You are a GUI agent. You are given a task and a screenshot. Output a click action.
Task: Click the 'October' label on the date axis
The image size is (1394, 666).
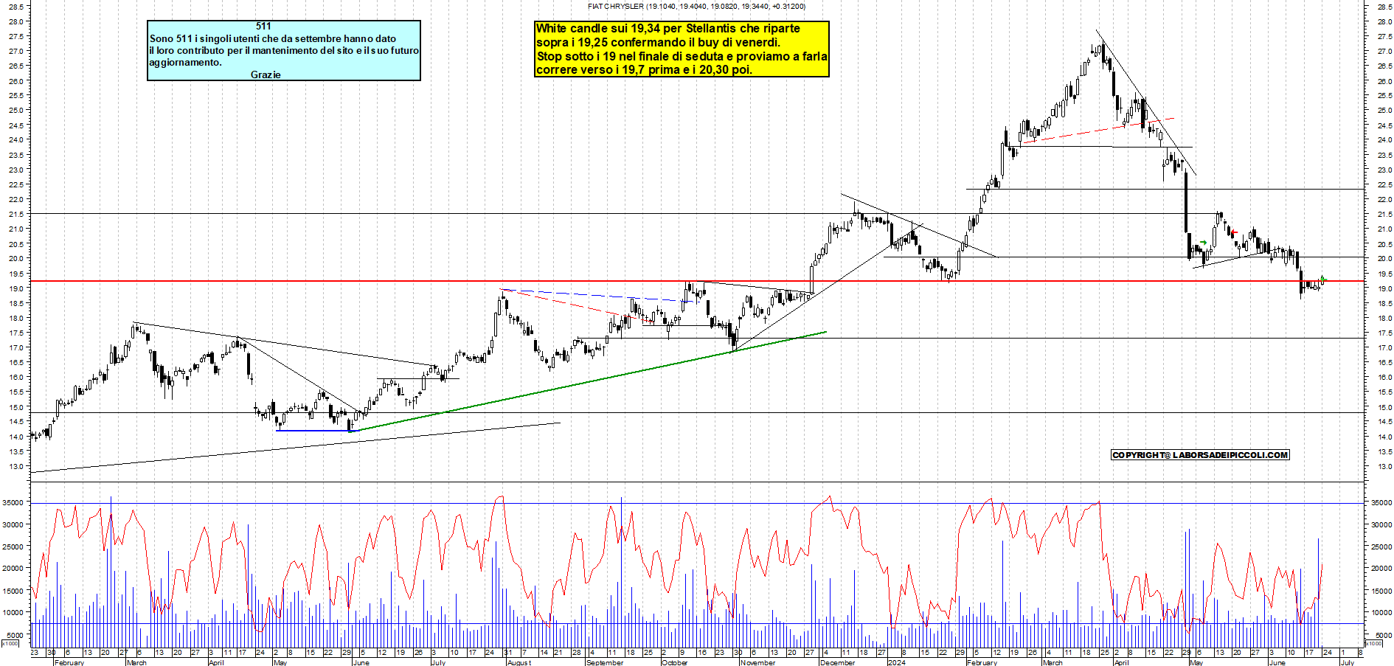[x=675, y=662]
